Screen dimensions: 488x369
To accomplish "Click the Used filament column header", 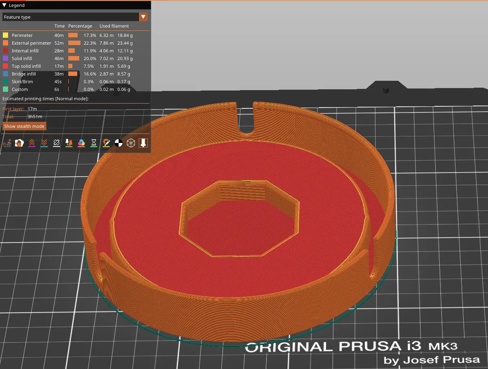I will pyautogui.click(x=114, y=26).
